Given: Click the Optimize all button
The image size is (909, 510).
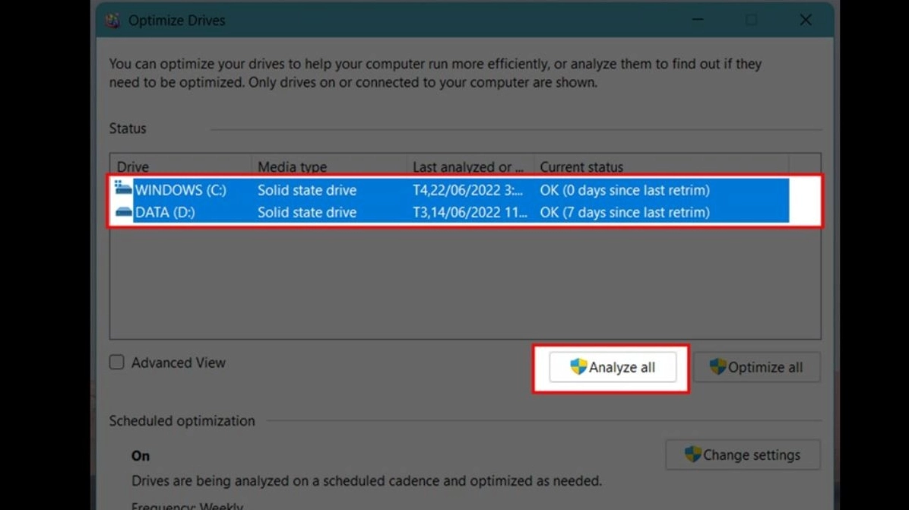Looking at the screenshot, I should (x=756, y=367).
